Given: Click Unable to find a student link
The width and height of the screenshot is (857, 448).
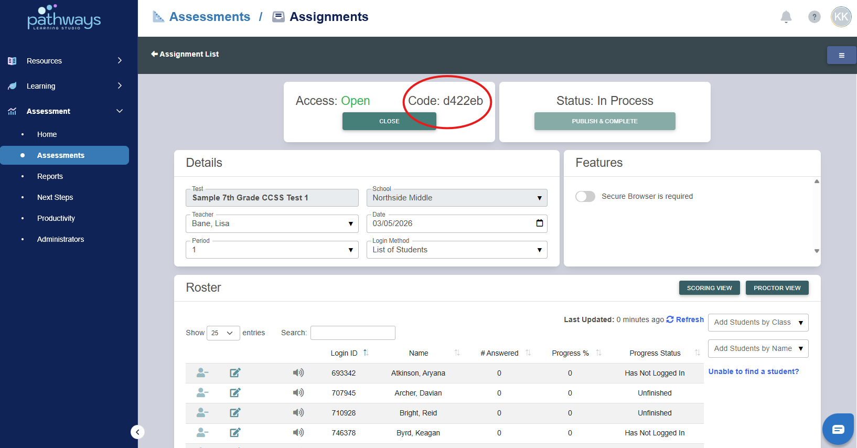Looking at the screenshot, I should 754,371.
